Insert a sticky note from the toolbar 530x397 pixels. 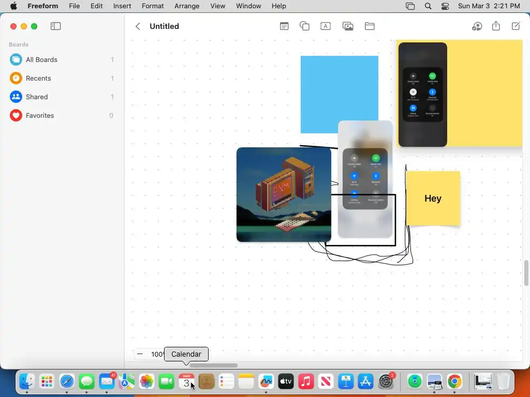point(284,26)
